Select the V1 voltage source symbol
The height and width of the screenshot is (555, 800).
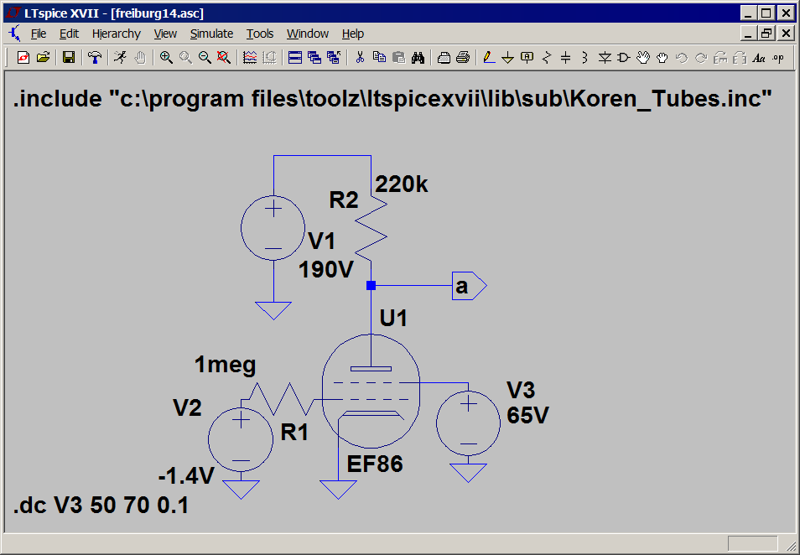273,227
